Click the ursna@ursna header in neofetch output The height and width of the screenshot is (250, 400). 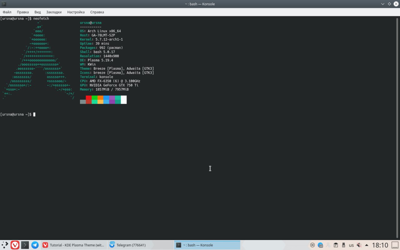[x=91, y=23]
